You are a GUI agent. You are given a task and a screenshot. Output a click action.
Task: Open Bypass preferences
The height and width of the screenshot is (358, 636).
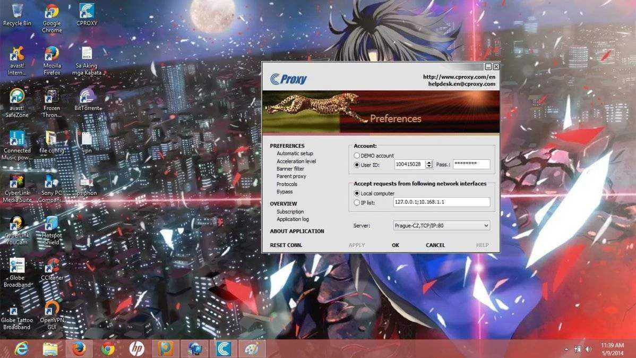(285, 192)
